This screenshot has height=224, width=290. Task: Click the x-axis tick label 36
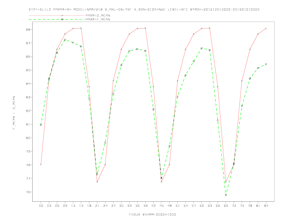coord(137,206)
